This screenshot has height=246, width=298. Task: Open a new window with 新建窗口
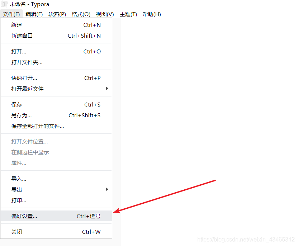(x=22, y=36)
